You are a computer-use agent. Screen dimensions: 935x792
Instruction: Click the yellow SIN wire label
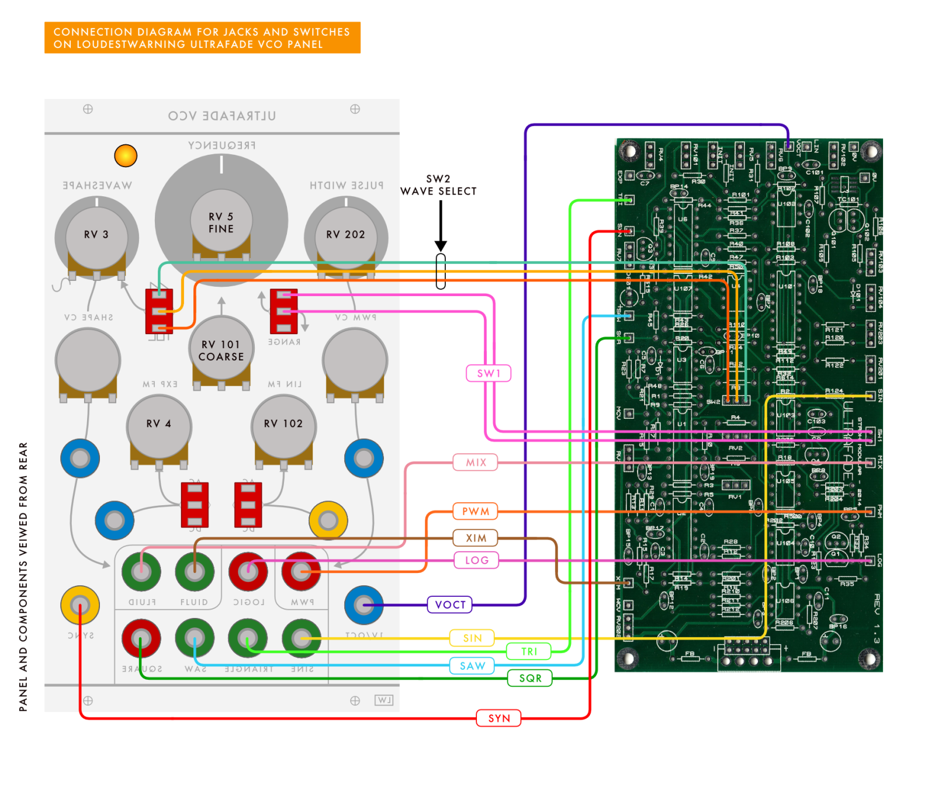coord(472,638)
